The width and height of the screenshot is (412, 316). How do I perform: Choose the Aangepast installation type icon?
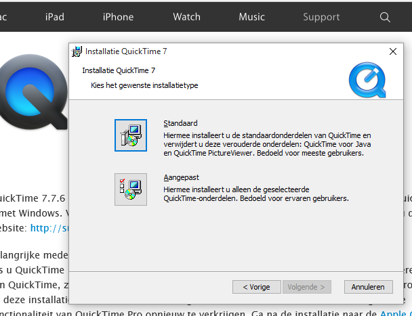point(131,189)
